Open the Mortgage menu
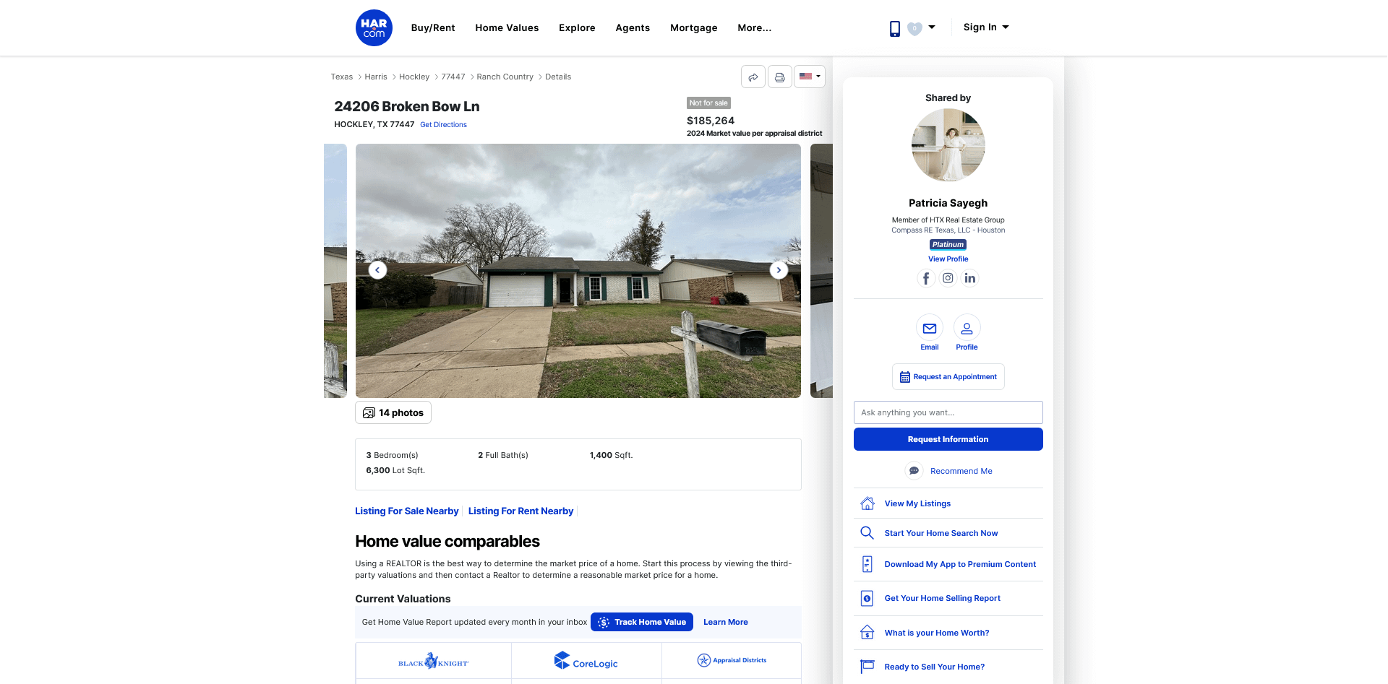This screenshot has height=684, width=1388. tap(694, 27)
